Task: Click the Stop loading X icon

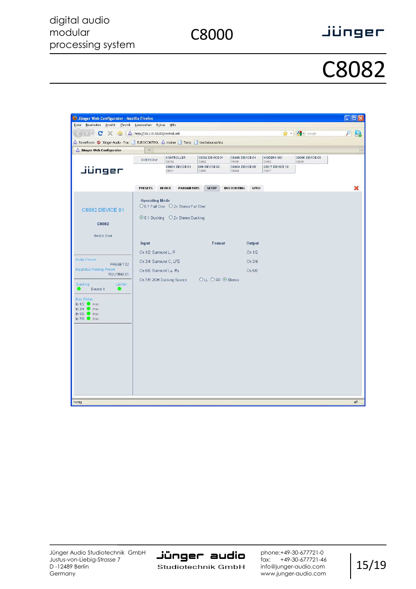Action: pyautogui.click(x=110, y=133)
